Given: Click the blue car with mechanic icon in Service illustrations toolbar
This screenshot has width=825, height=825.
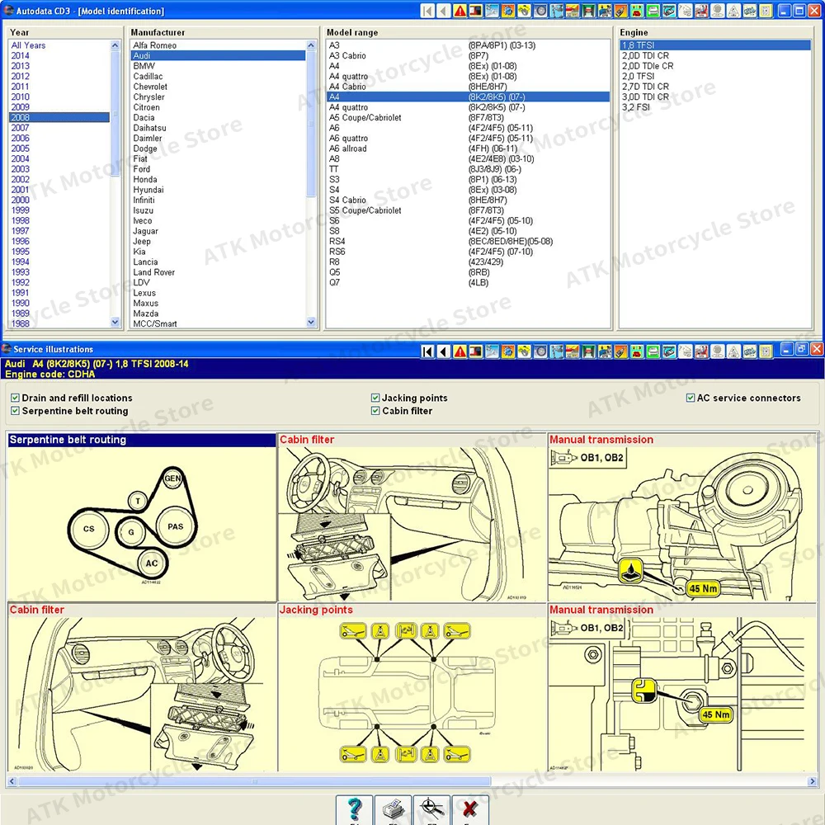Looking at the screenshot, I should [605, 351].
